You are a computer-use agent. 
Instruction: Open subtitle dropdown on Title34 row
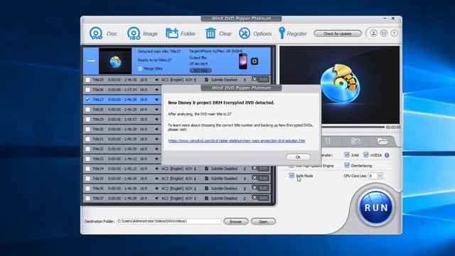[x=245, y=169]
